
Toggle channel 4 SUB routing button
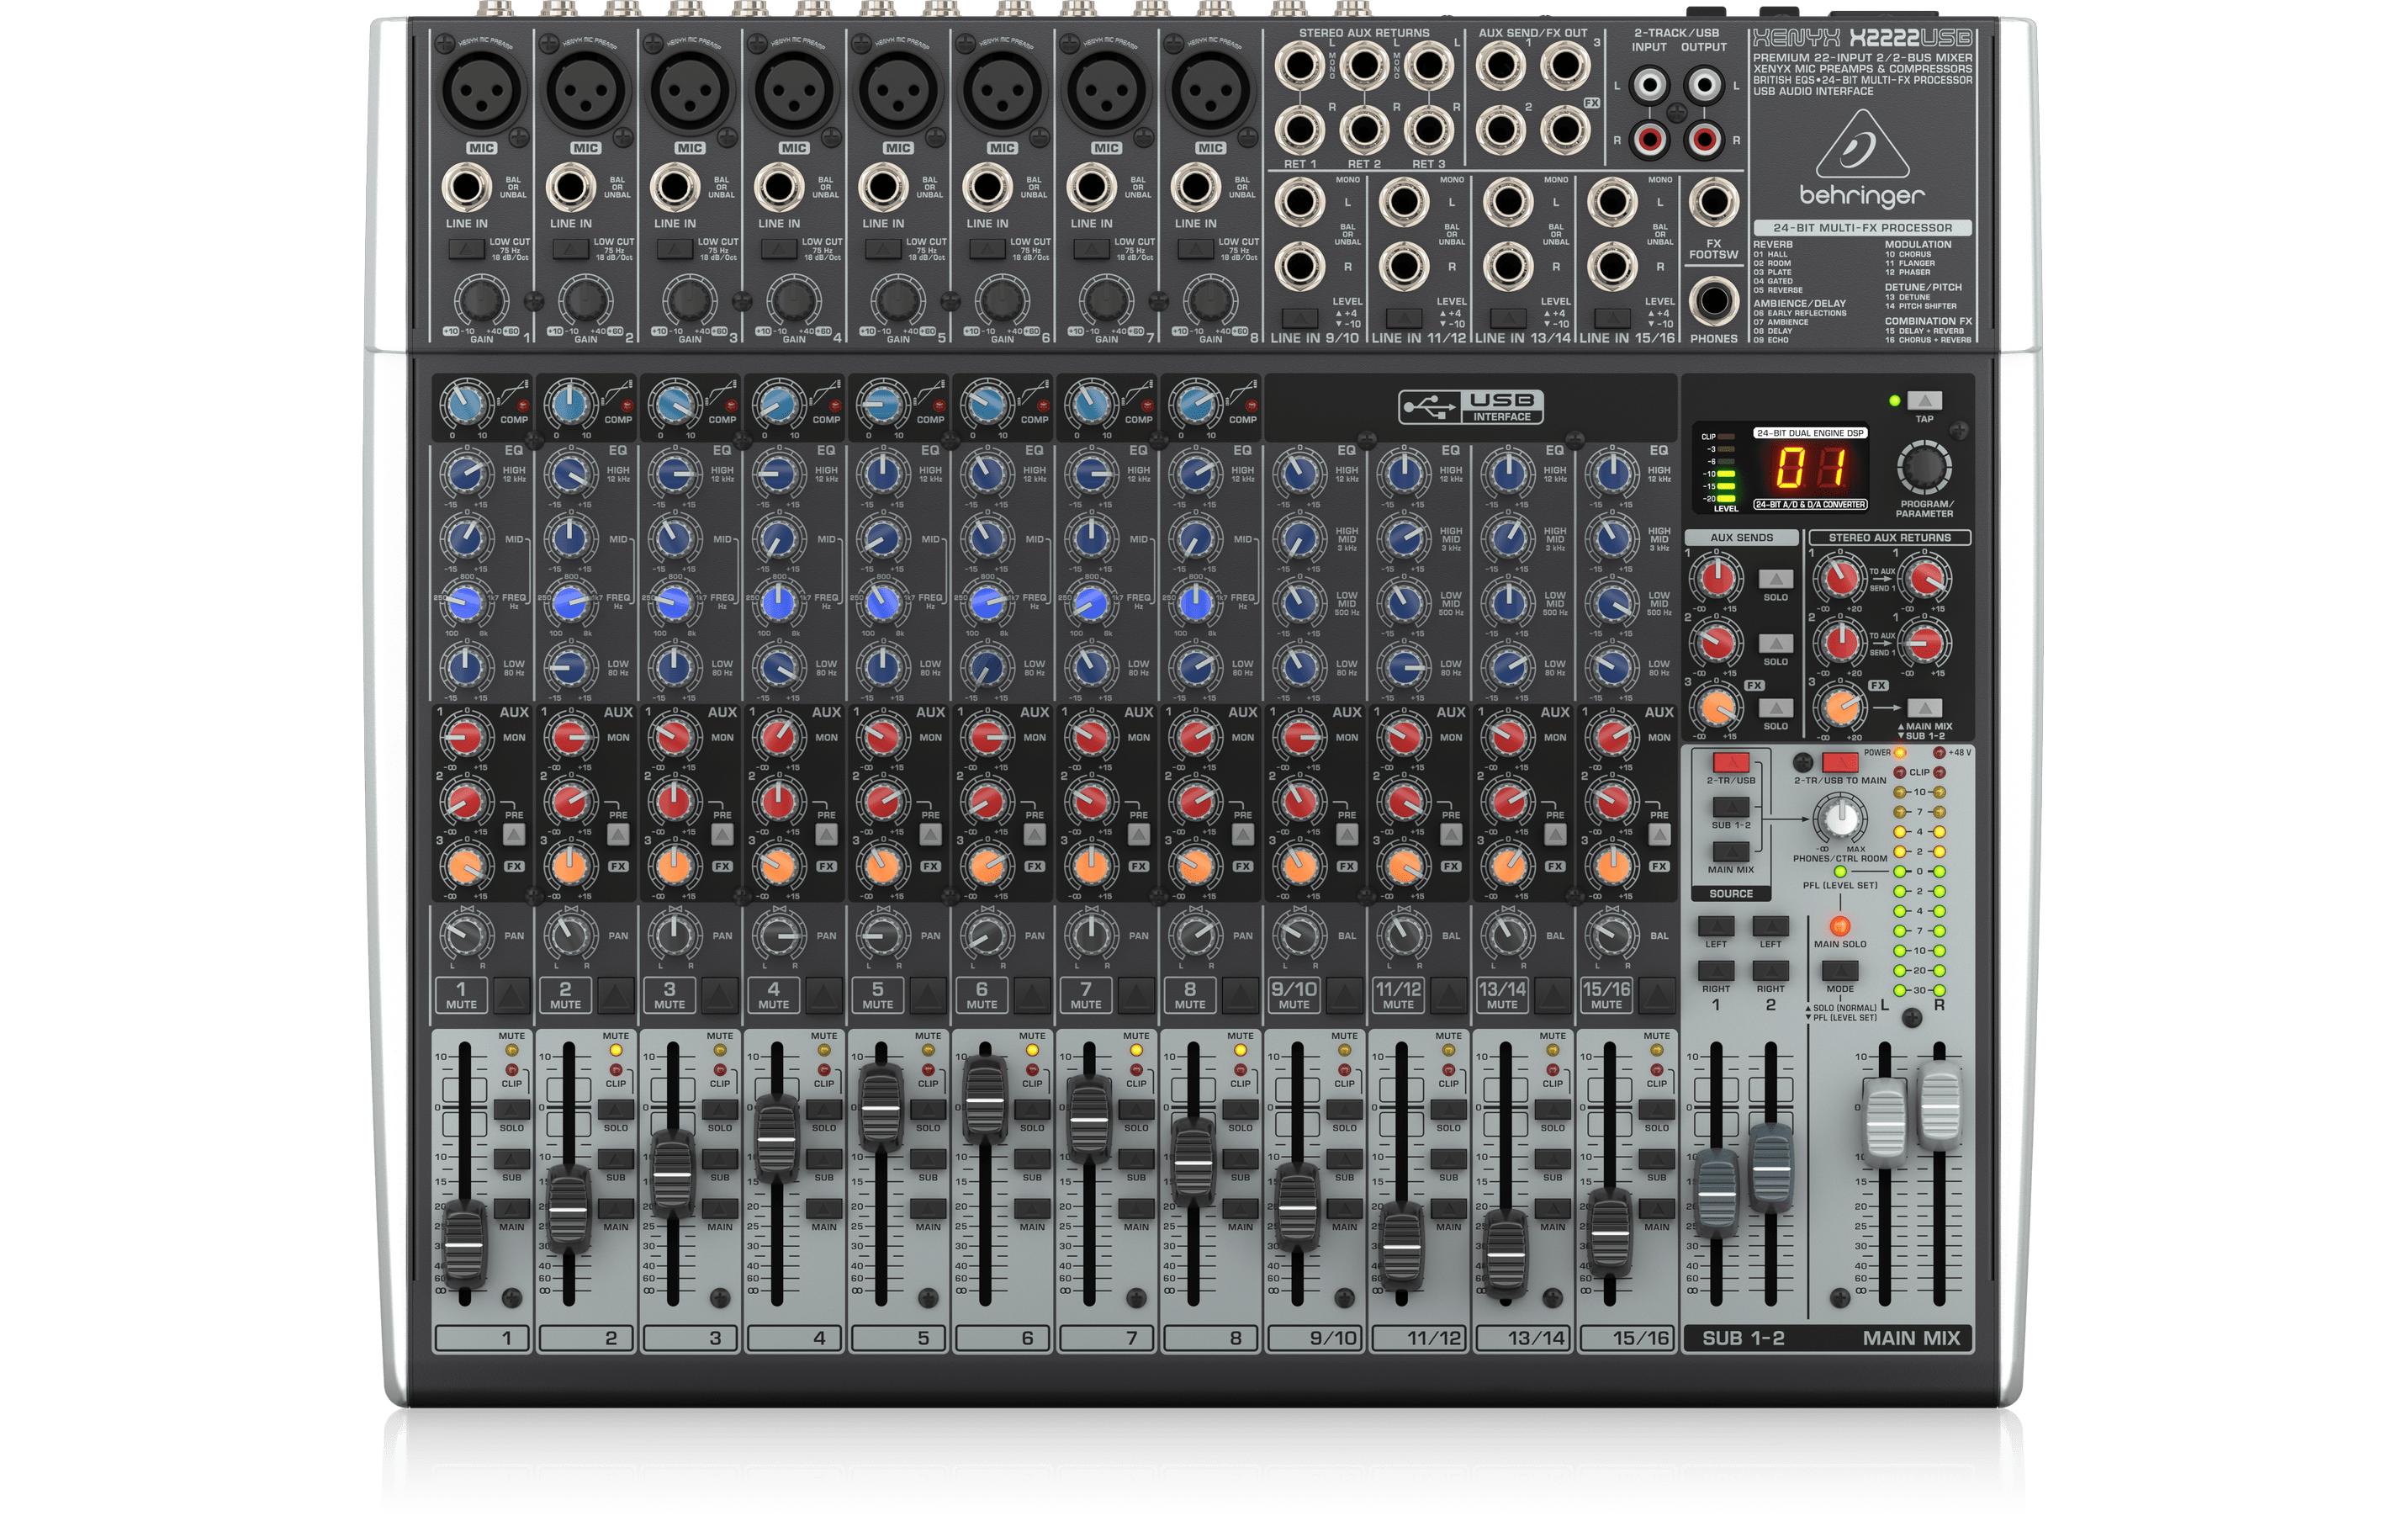tap(824, 1159)
